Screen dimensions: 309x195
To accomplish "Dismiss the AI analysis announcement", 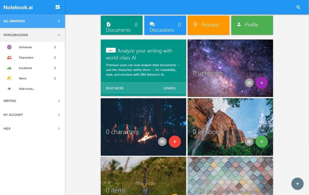I will pyautogui.click(x=170, y=88).
